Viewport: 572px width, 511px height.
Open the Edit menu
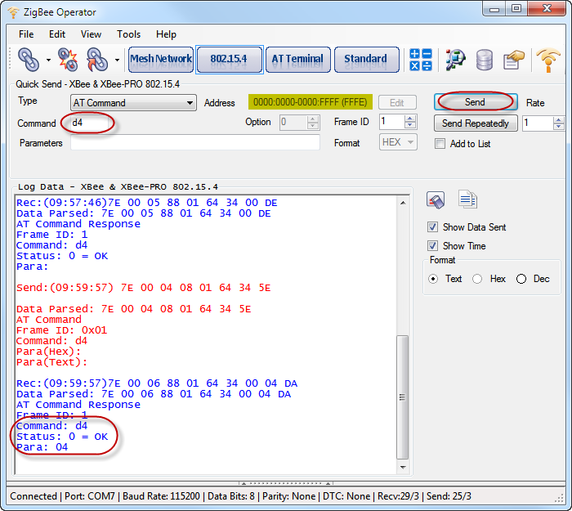pyautogui.click(x=57, y=34)
